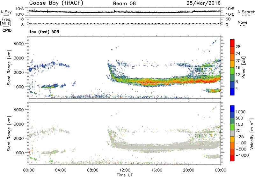Click the "Freq. [MHz]" axis label
This screenshot has width=255, height=177.
[x=6, y=21]
